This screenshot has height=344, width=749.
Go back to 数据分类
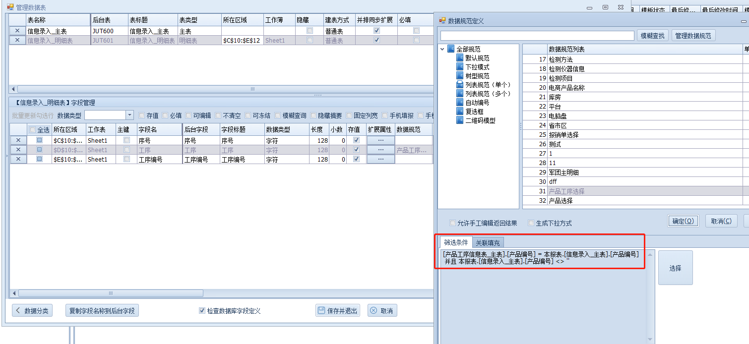(x=32, y=311)
